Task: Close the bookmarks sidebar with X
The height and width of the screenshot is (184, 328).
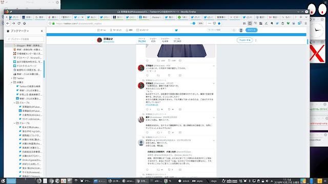Action: (42, 31)
